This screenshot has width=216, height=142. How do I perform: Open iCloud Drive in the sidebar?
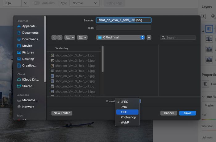(x=30, y=79)
